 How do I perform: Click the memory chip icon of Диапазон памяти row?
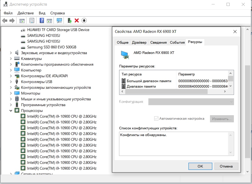(x=123, y=86)
